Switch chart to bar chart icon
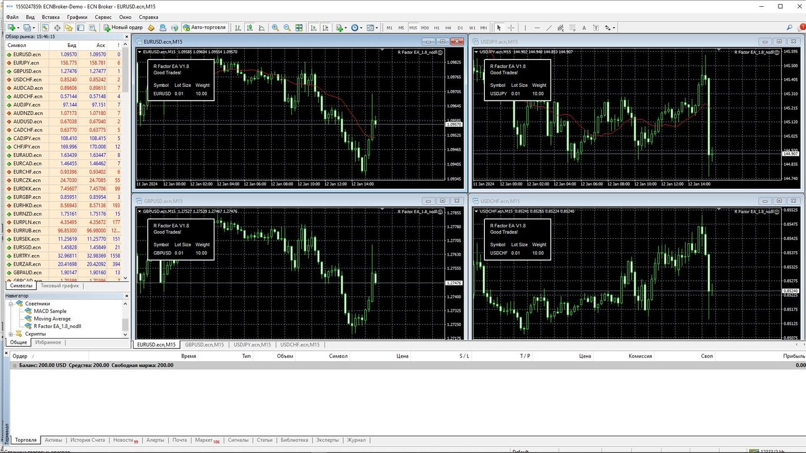 click(238, 27)
